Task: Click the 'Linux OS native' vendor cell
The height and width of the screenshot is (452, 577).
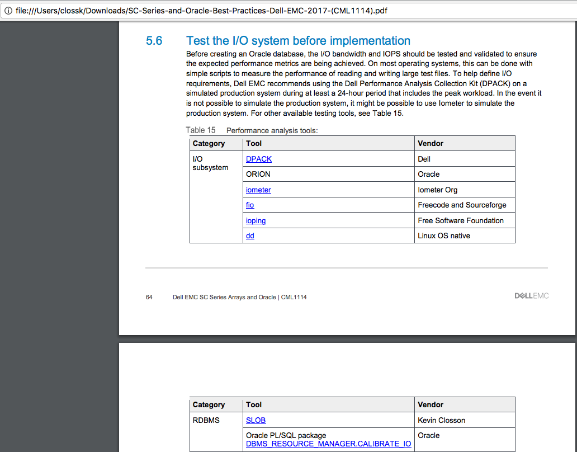Action: coord(443,236)
